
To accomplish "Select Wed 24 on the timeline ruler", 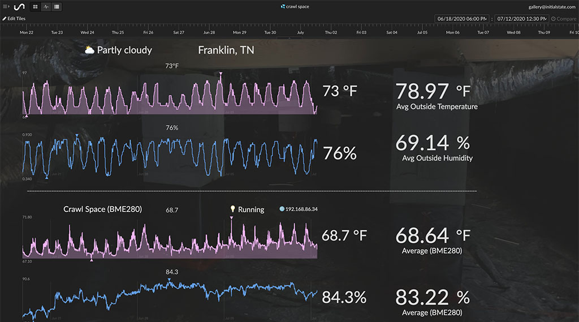I will (88, 32).
